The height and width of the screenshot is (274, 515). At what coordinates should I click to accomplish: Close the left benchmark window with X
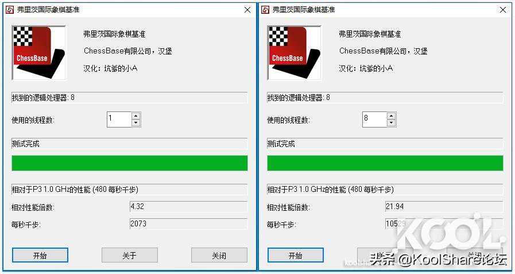point(247,10)
